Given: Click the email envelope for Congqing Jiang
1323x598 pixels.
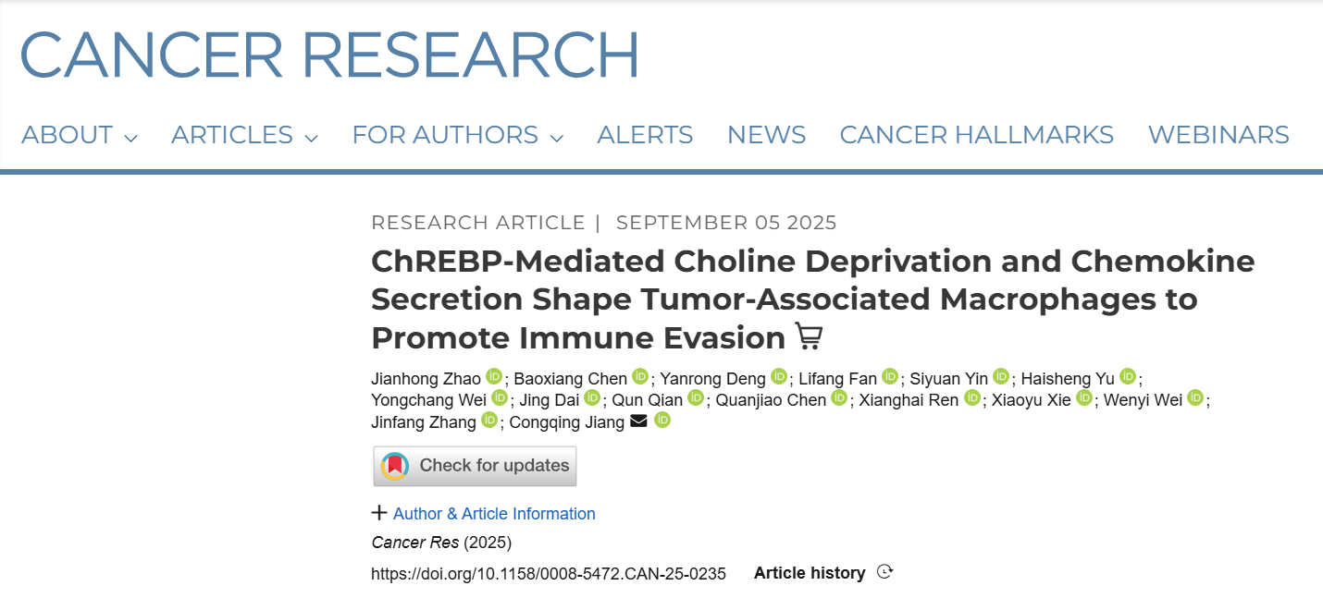Looking at the screenshot, I should pyautogui.click(x=638, y=421).
